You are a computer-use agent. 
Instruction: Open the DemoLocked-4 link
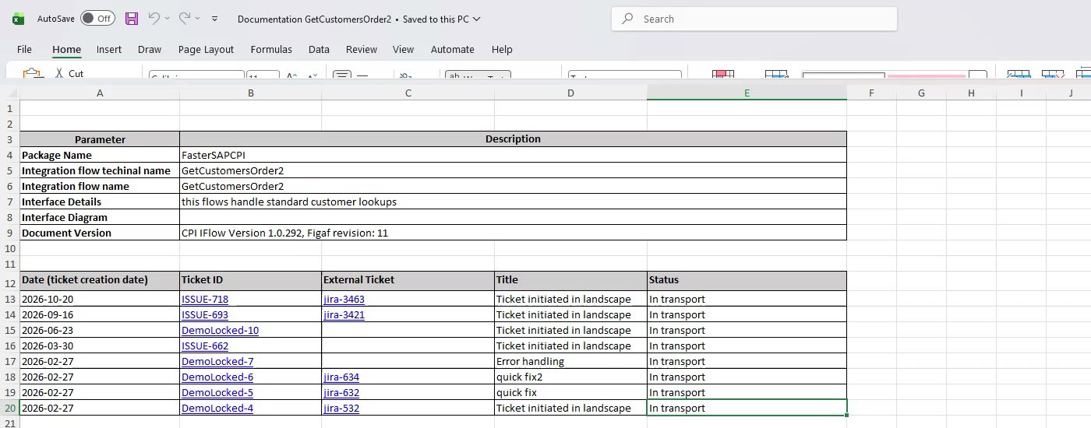click(x=217, y=408)
